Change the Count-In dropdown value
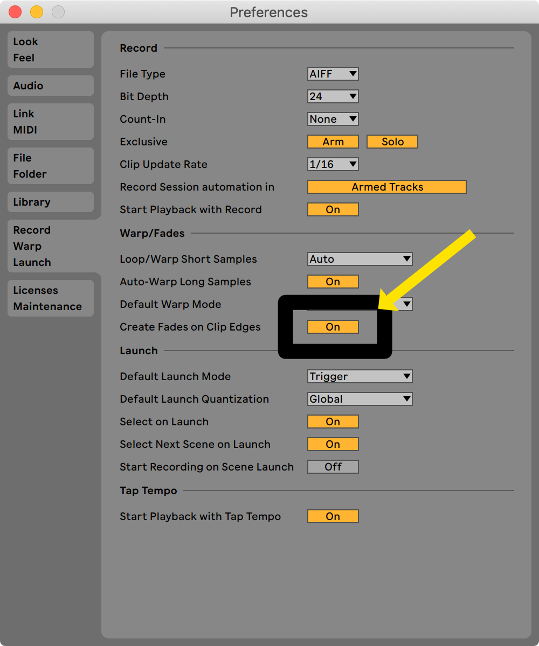Image resolution: width=539 pixels, height=646 pixels. (x=333, y=119)
